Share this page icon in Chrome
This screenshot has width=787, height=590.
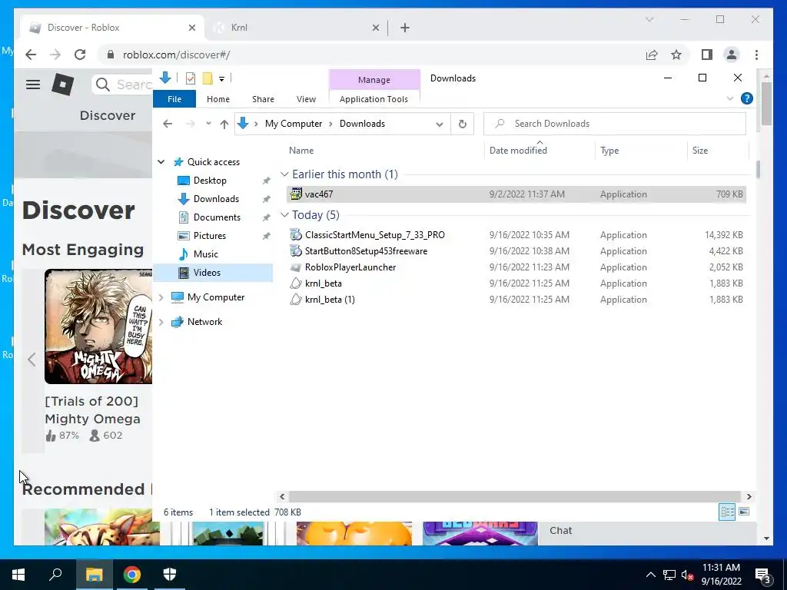coord(652,55)
